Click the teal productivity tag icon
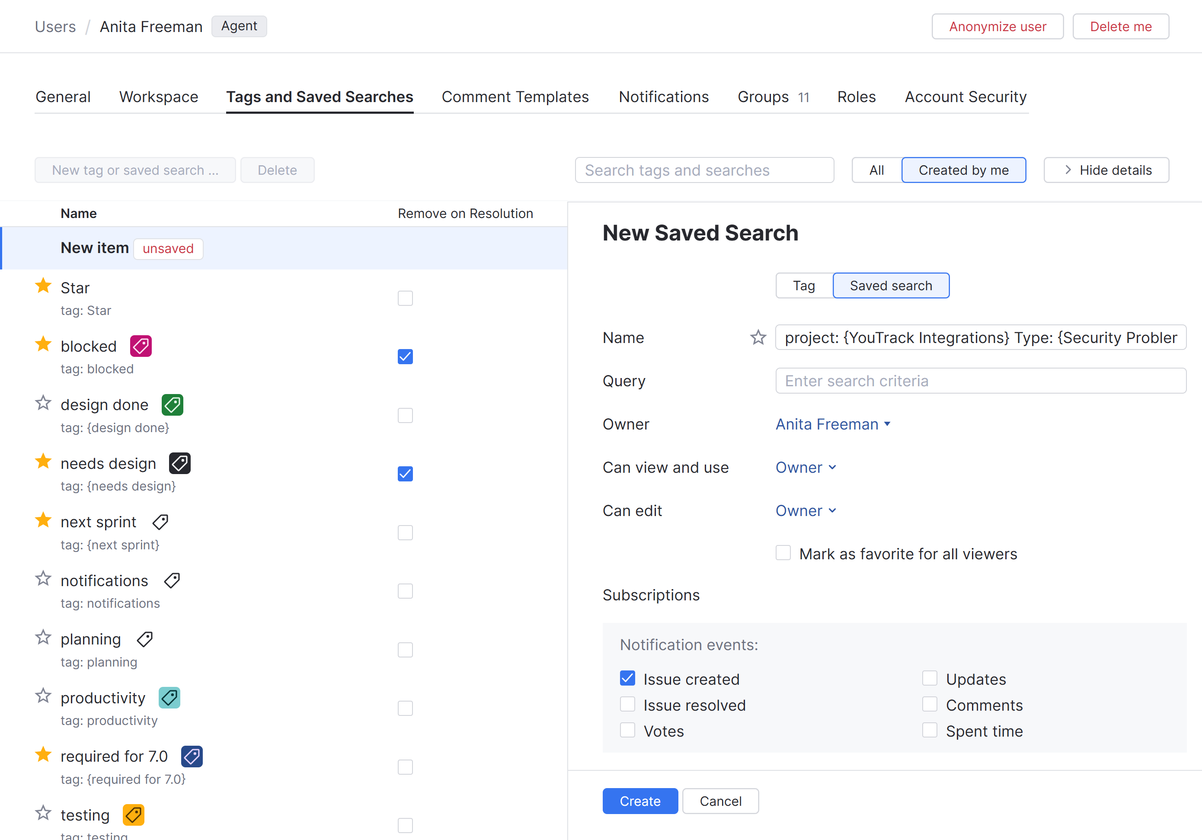The image size is (1202, 840). point(169,698)
